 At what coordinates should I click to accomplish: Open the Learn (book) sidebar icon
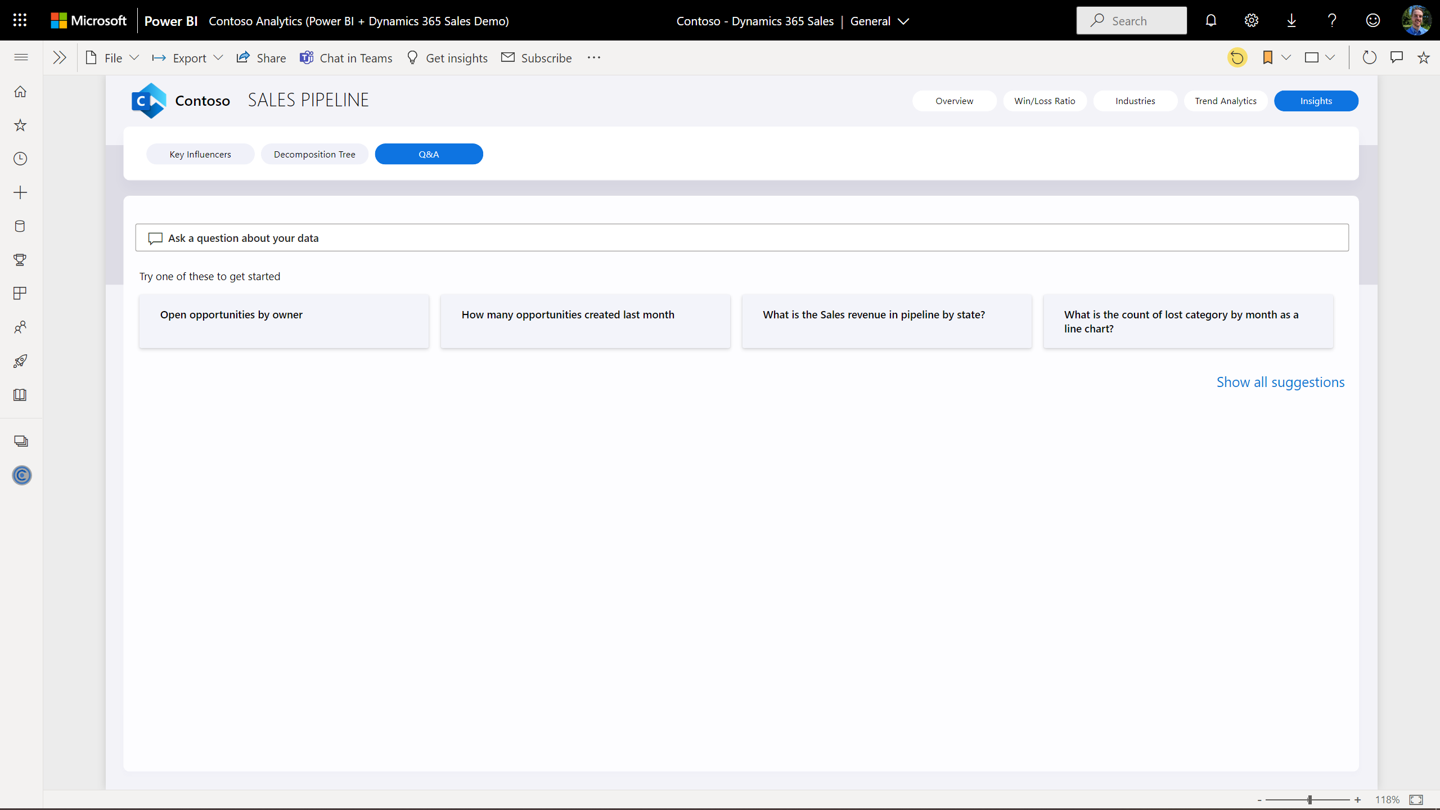(x=20, y=394)
